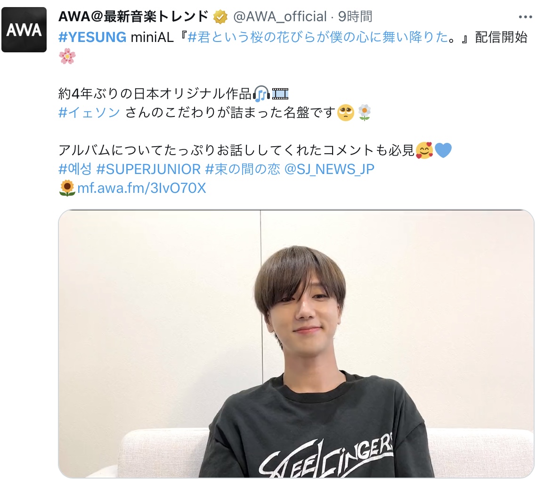Open the #예성 hashtag
This screenshot has width=537, height=480.
75,169
